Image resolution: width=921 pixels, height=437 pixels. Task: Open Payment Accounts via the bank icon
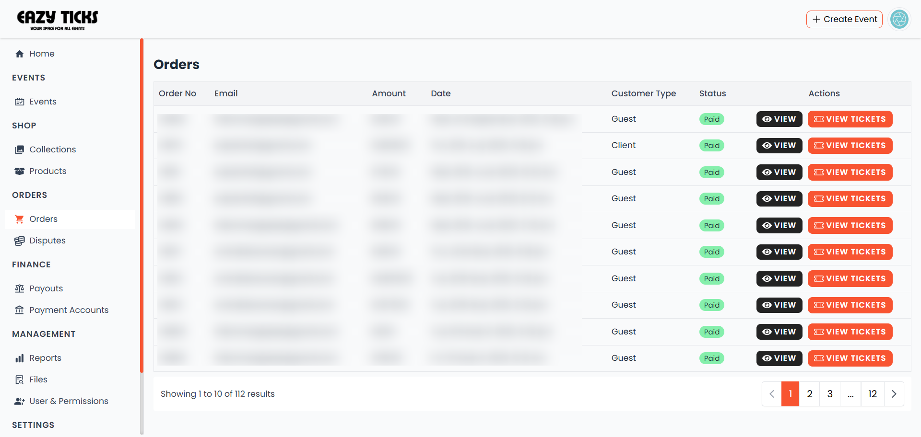coord(19,310)
